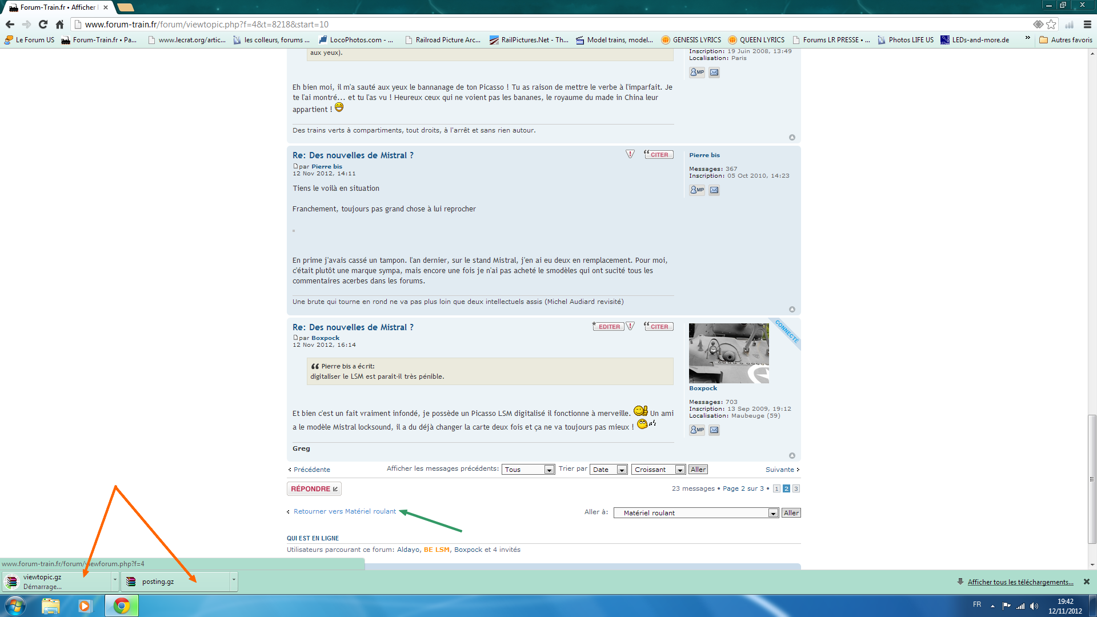Click EDITER on Boxpock post
Screen dimensions: 1097x617
tap(608, 327)
